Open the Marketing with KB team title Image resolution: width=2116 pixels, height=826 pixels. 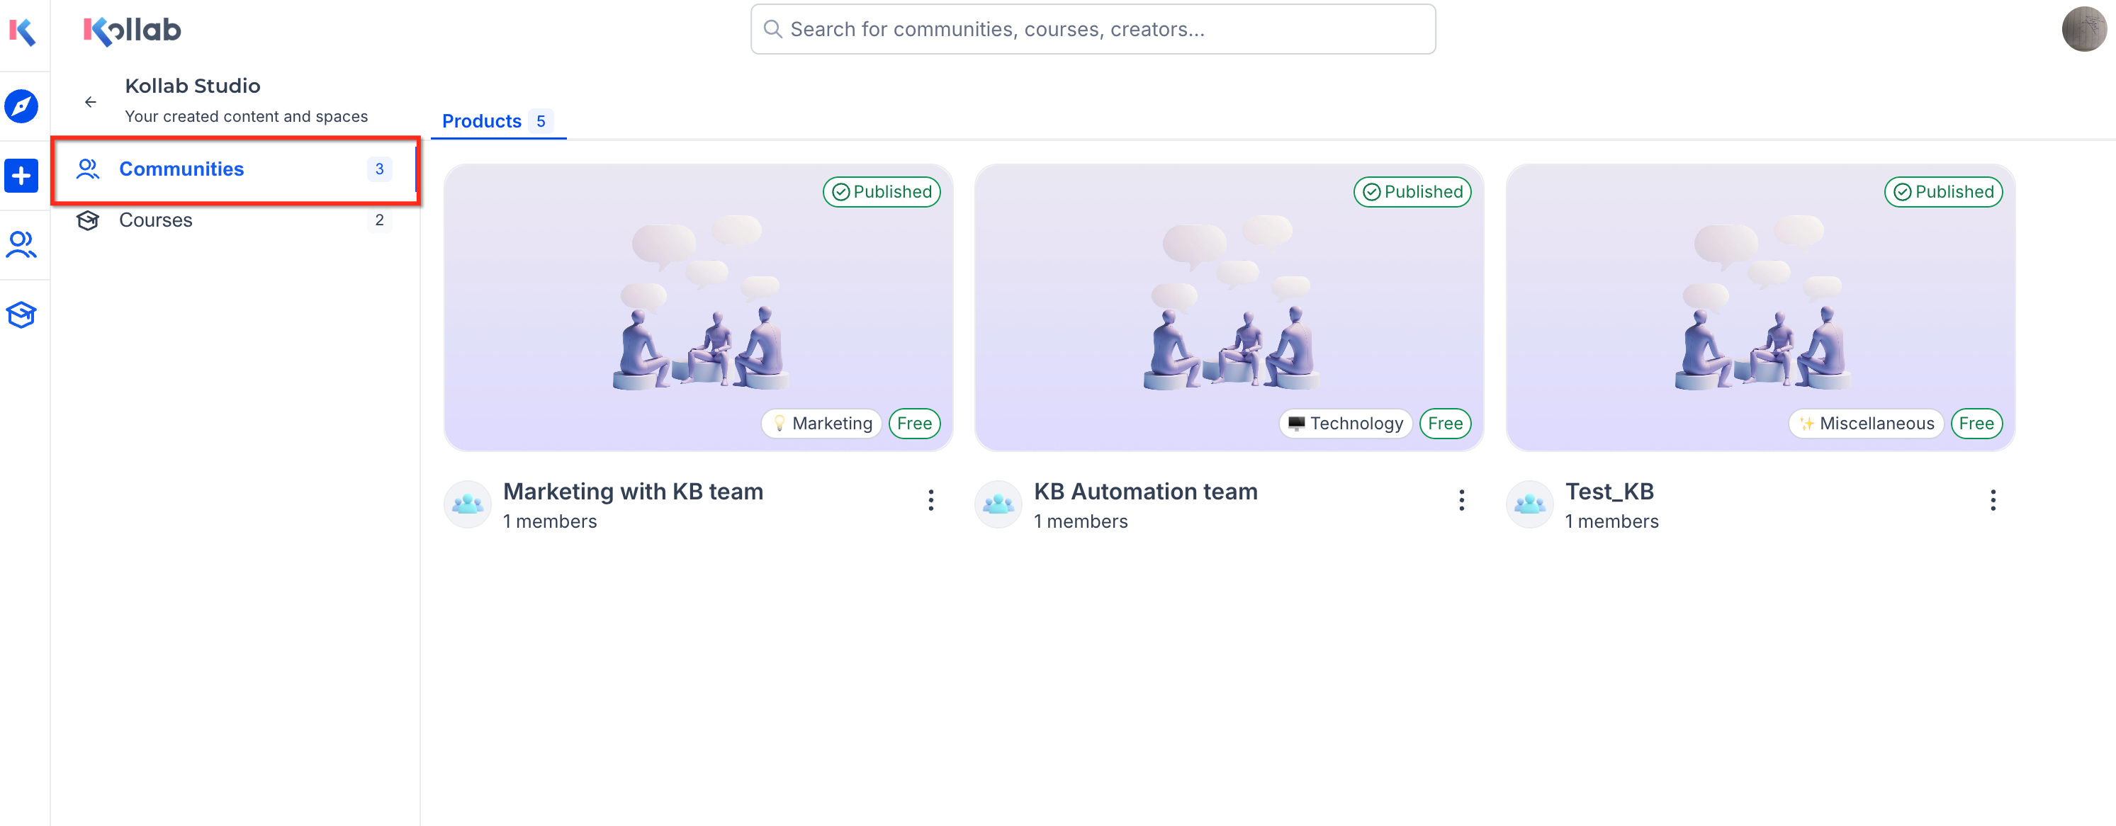click(x=633, y=491)
